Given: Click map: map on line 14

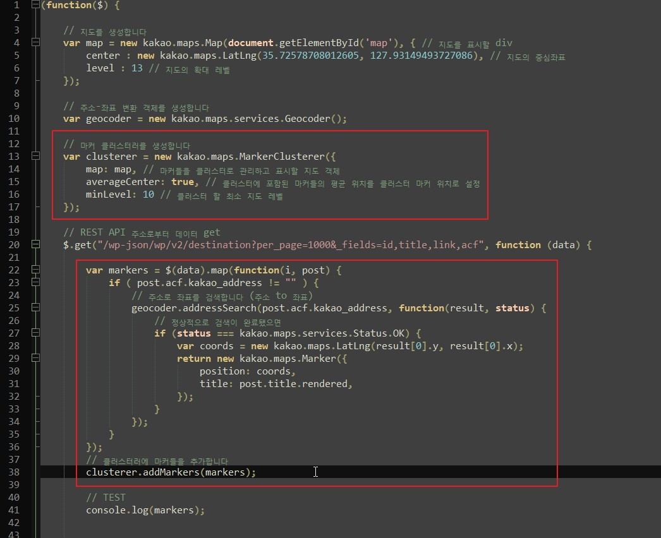Looking at the screenshot, I should [108, 169].
